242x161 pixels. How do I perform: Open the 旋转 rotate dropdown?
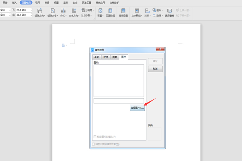click(x=159, y=16)
